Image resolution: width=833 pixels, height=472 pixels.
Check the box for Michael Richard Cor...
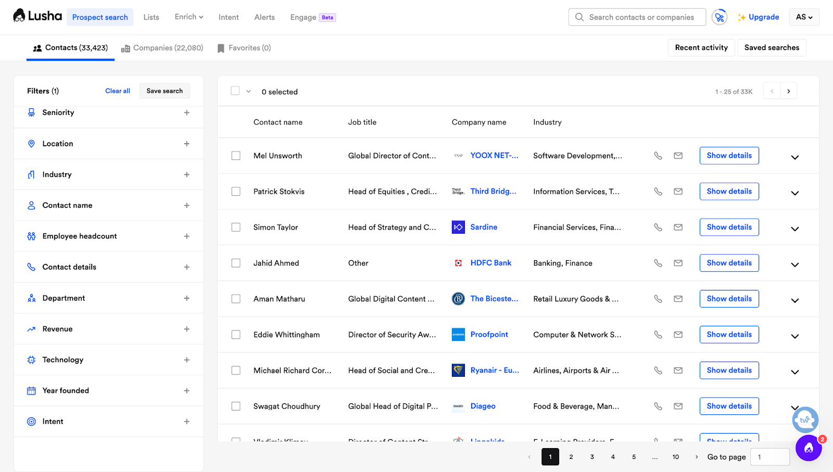[x=236, y=371]
